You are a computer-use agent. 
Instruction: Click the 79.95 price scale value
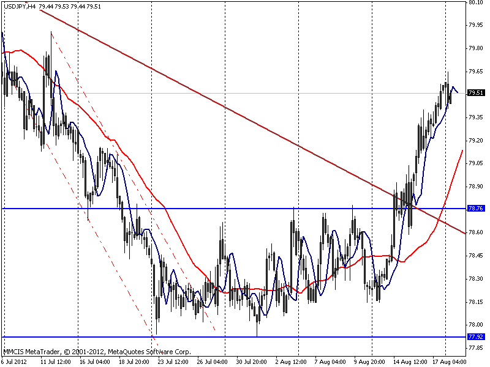point(476,25)
